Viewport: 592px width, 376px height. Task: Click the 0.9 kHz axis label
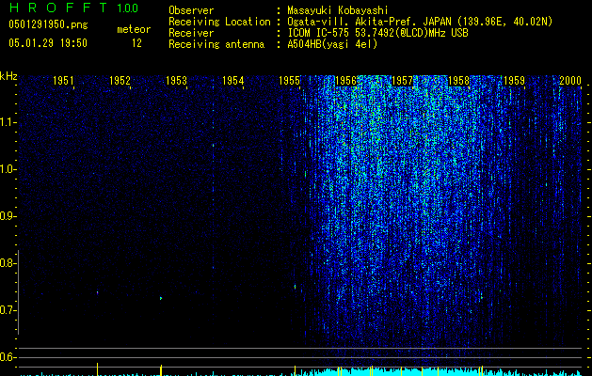click(x=8, y=216)
